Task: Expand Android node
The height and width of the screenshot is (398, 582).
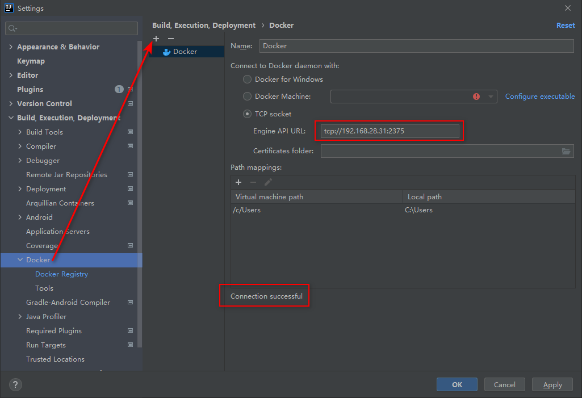Action: coord(20,217)
